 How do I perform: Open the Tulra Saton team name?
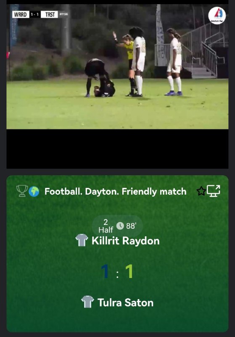[126, 302]
